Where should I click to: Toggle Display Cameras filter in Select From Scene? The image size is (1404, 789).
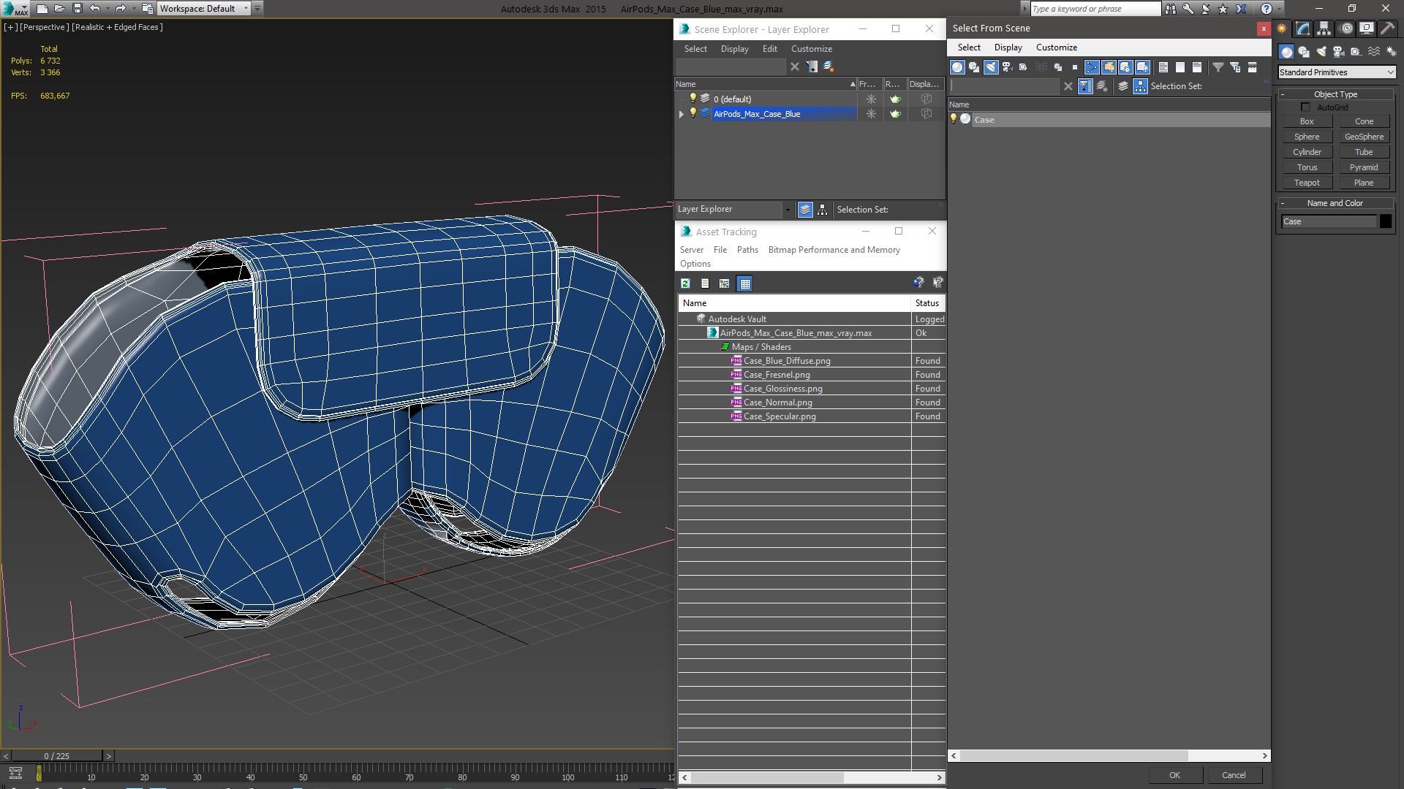(1008, 67)
